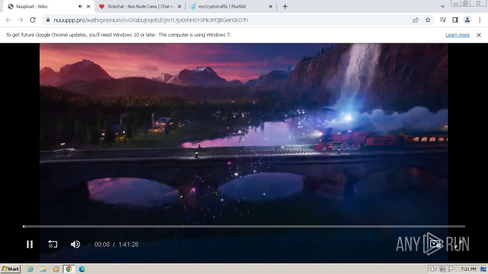This screenshot has height=274, width=488.
Task: Close the Stripchat tab
Action: pos(180,6)
